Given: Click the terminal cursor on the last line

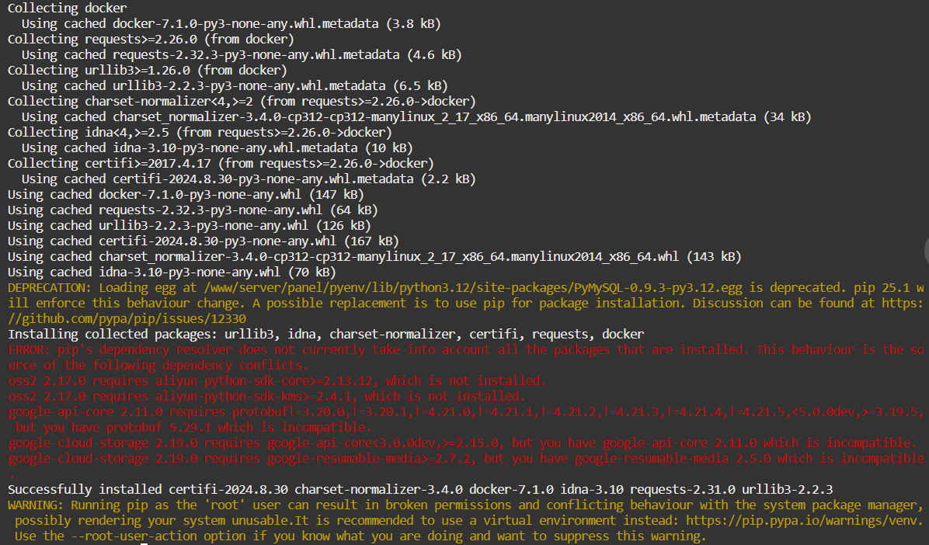Looking at the screenshot, I should point(144,541).
